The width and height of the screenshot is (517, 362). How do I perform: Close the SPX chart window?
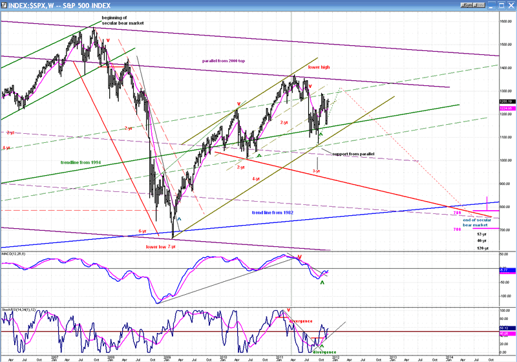511,5
